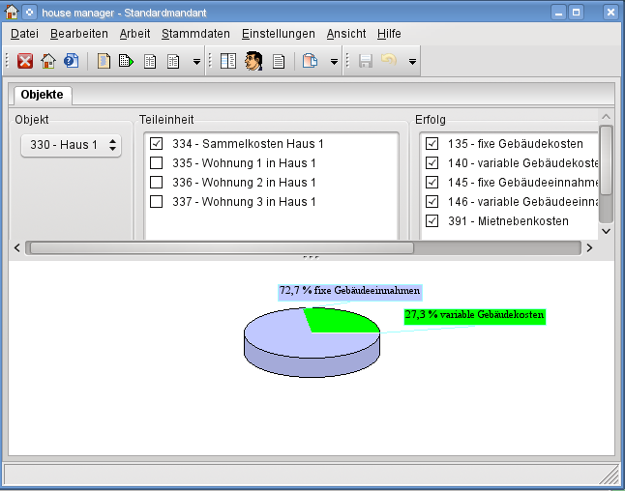Viewport: 625px width, 491px height.
Task: Expand dropdown arrow after the copy documents icon
Action: (x=334, y=62)
